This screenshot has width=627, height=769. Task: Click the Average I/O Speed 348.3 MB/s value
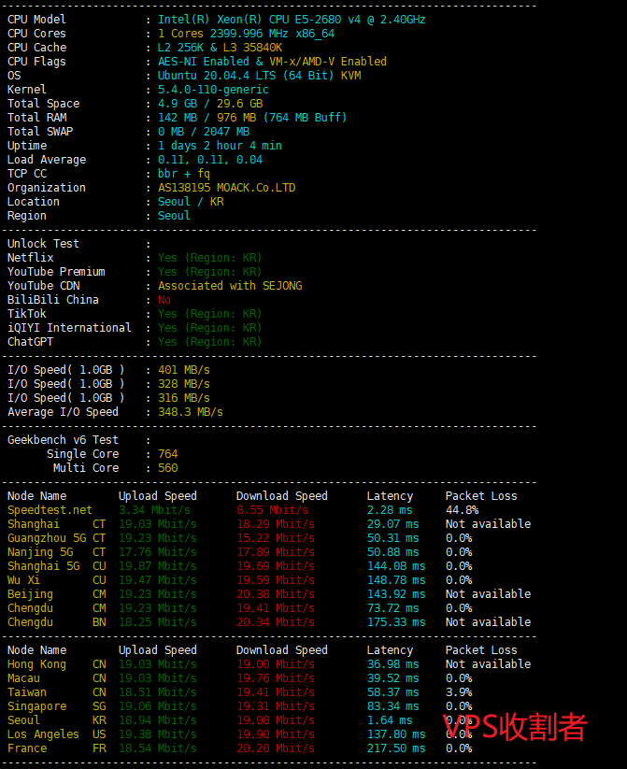191,412
